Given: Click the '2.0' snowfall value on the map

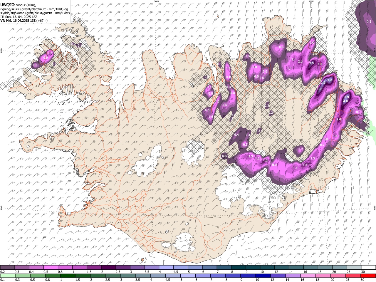Looking at the screenshot, I should click(x=300, y=62).
